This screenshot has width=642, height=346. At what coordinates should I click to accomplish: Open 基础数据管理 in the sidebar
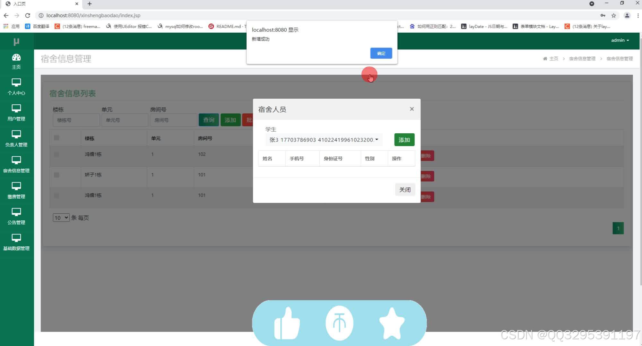16,243
